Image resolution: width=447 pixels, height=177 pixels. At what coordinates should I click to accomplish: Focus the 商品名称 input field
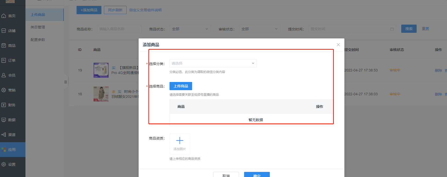click(119, 29)
